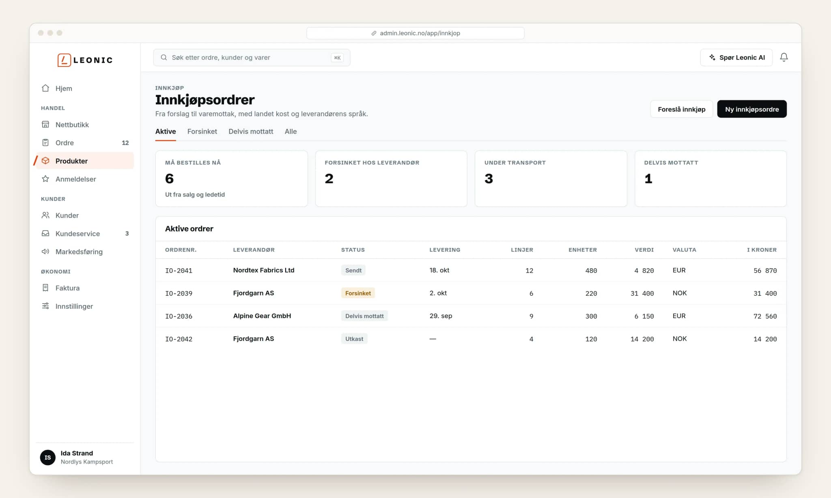Click the Utkast status badge
This screenshot has width=831, height=498.
pyautogui.click(x=354, y=339)
